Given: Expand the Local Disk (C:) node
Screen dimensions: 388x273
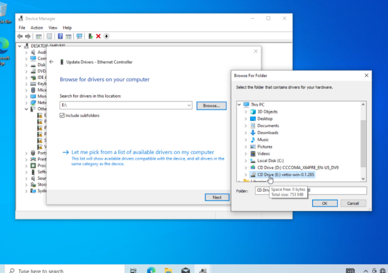Looking at the screenshot, I should pyautogui.click(x=246, y=160).
